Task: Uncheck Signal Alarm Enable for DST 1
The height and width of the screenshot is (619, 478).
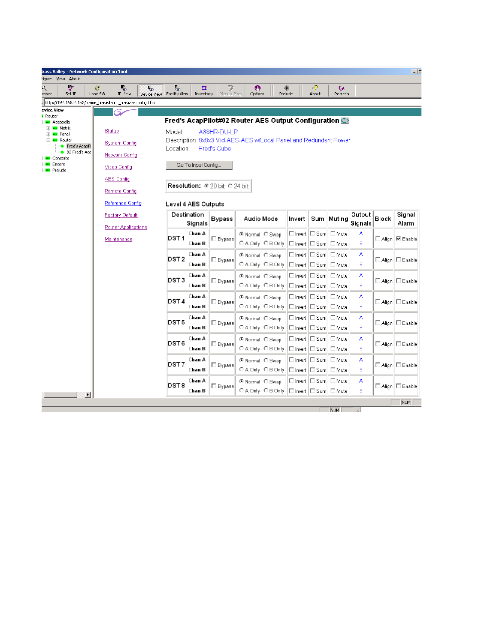Action: [399, 239]
